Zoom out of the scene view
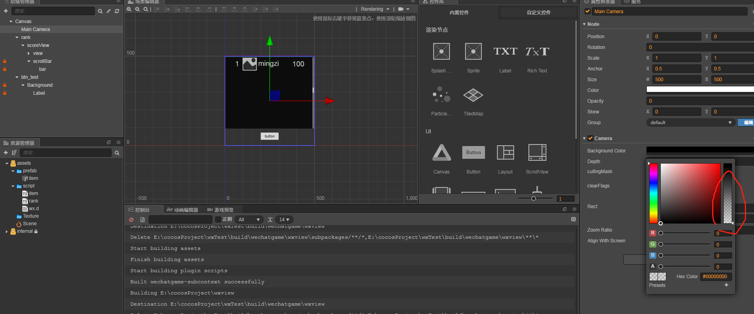 coord(137,9)
